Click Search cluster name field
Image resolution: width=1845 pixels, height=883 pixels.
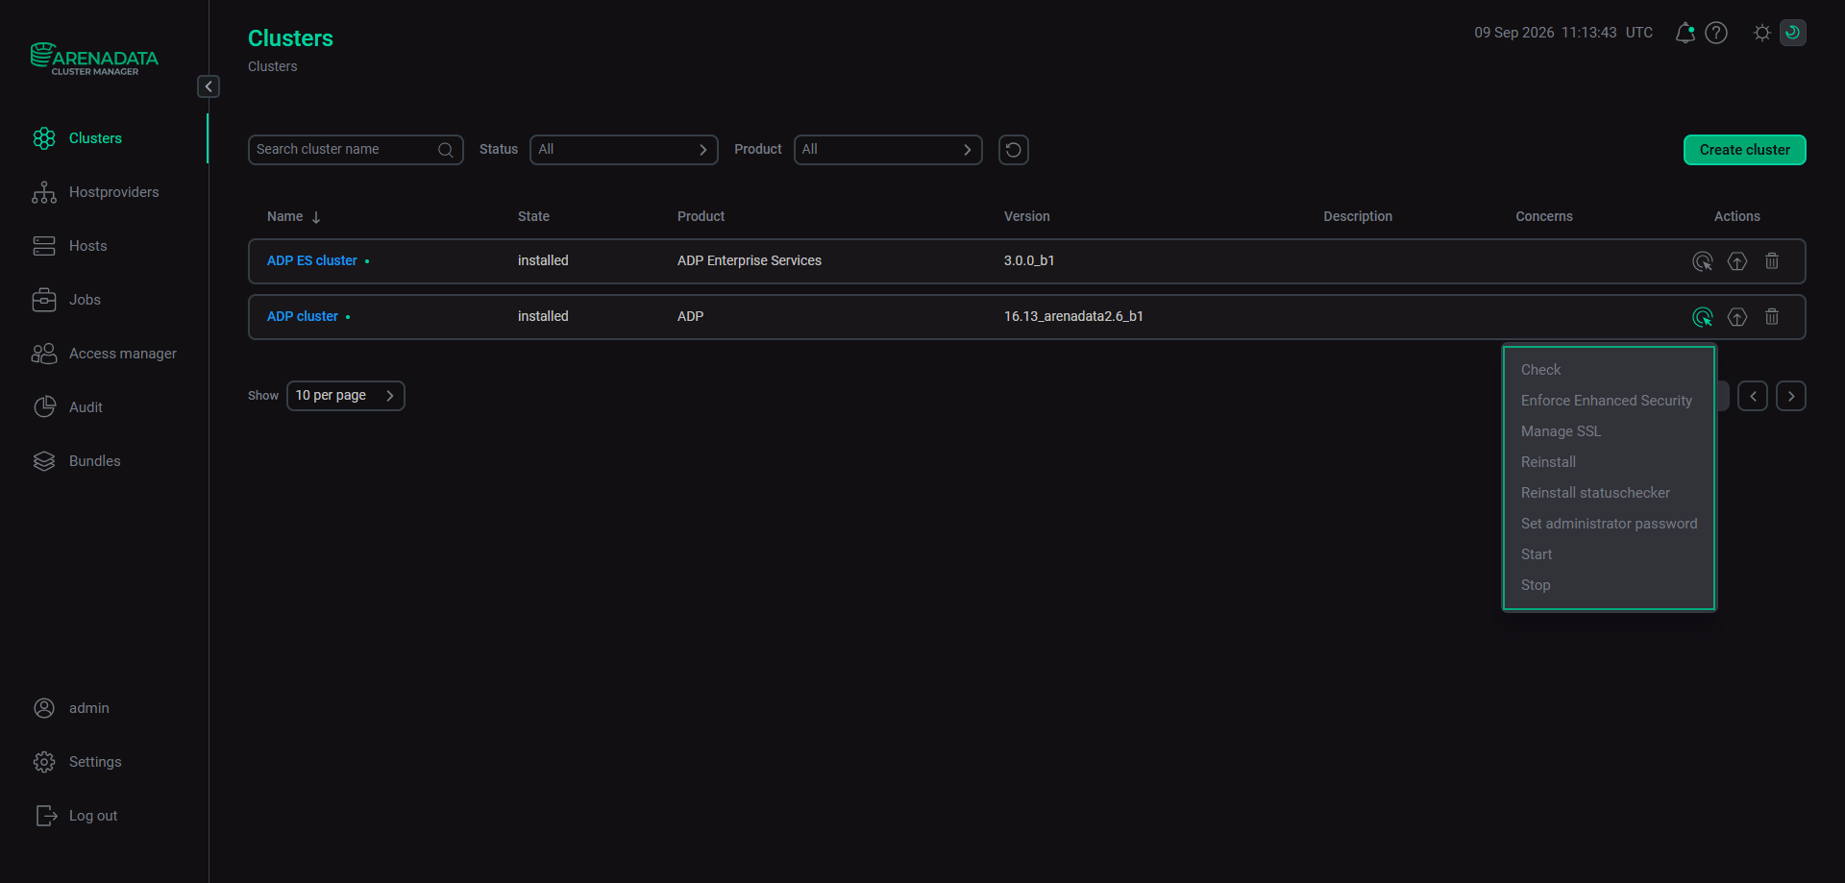[x=356, y=150]
